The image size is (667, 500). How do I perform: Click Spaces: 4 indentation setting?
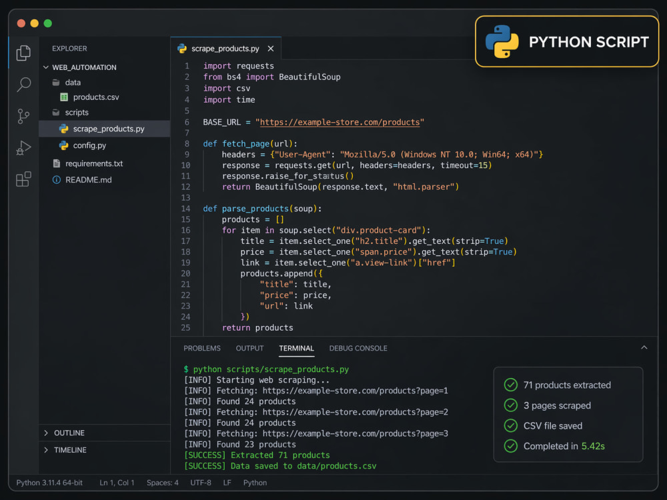coord(163,483)
